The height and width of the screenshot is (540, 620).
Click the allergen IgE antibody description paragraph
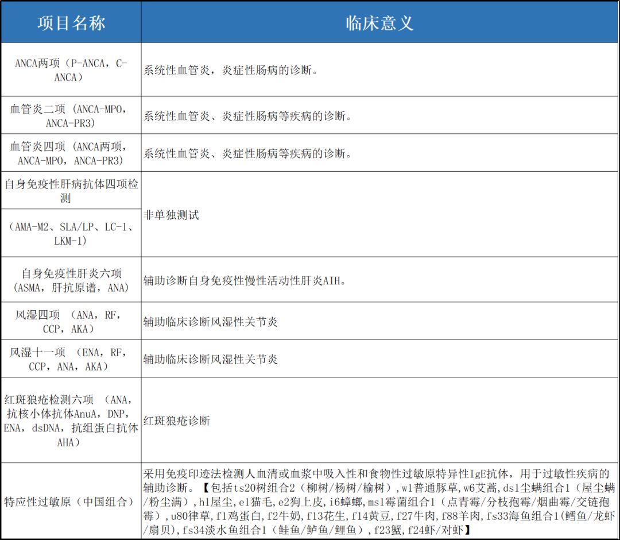(379, 501)
